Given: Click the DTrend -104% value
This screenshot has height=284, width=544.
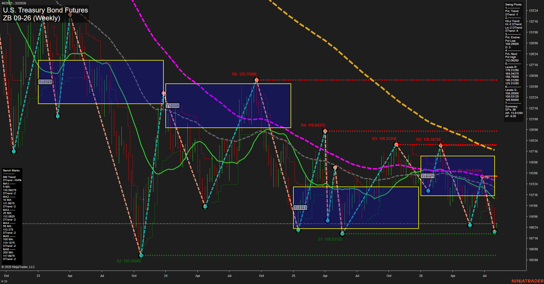Looking at the screenshot, I should pyautogui.click(x=12, y=180).
